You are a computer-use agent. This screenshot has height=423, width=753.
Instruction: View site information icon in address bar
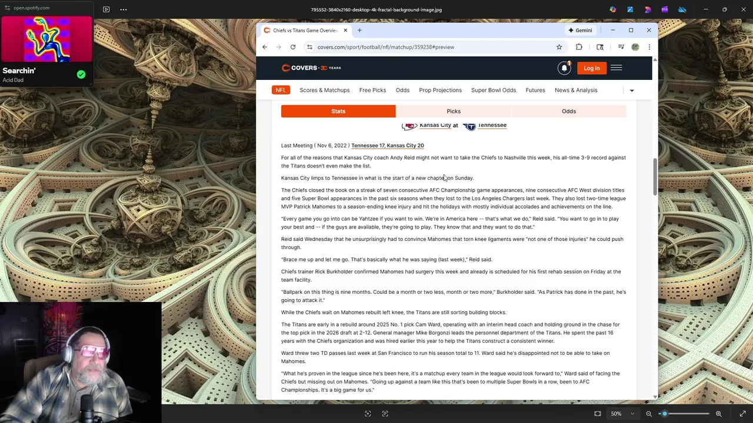(309, 47)
